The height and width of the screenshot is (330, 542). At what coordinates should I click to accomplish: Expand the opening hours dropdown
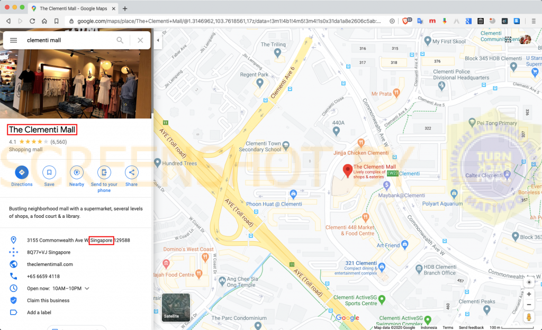point(87,289)
